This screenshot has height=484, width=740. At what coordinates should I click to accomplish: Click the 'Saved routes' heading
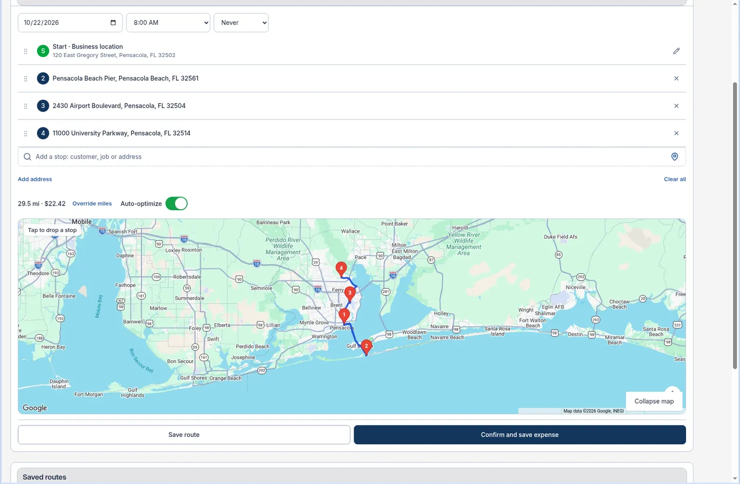point(44,477)
